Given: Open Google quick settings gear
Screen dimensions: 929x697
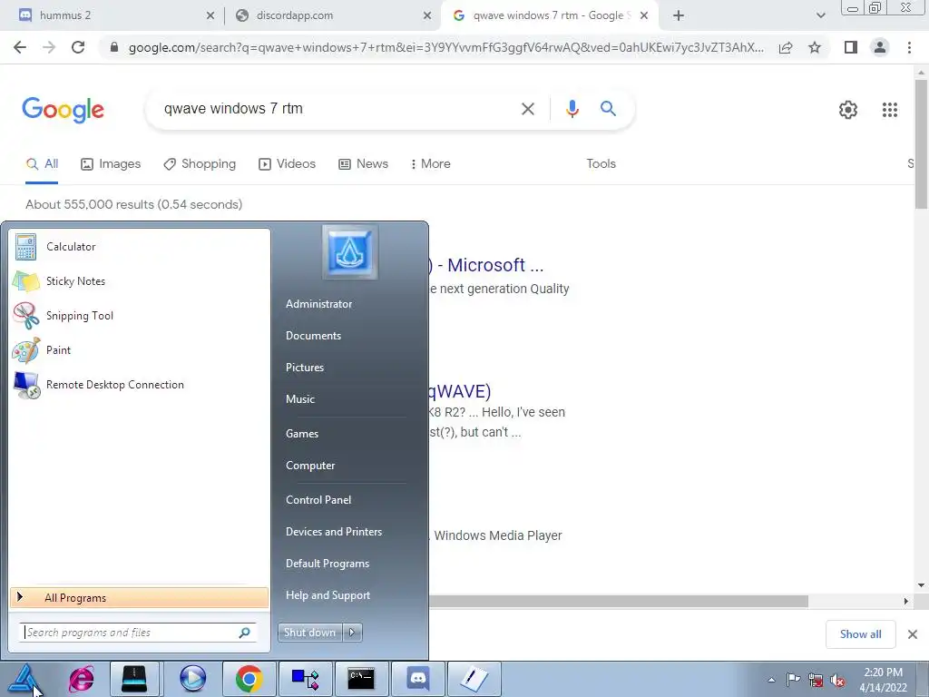Looking at the screenshot, I should (848, 110).
